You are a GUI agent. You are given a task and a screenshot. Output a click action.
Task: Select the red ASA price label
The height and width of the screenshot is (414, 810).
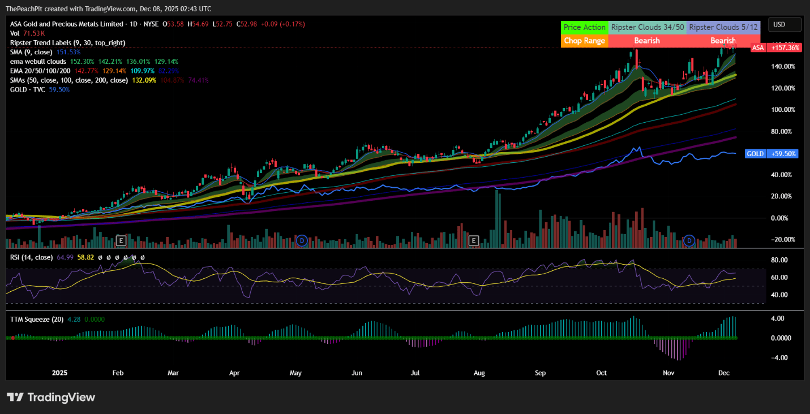point(758,48)
